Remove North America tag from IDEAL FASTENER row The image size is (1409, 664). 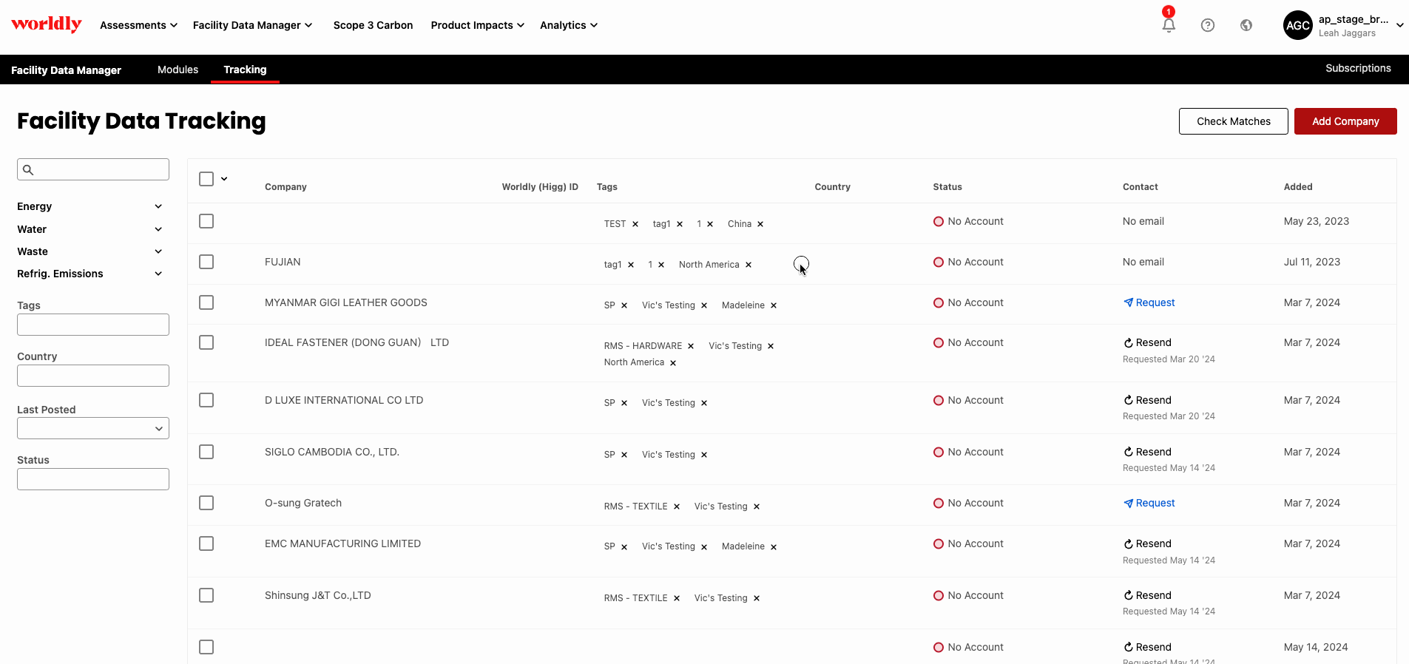(x=673, y=363)
